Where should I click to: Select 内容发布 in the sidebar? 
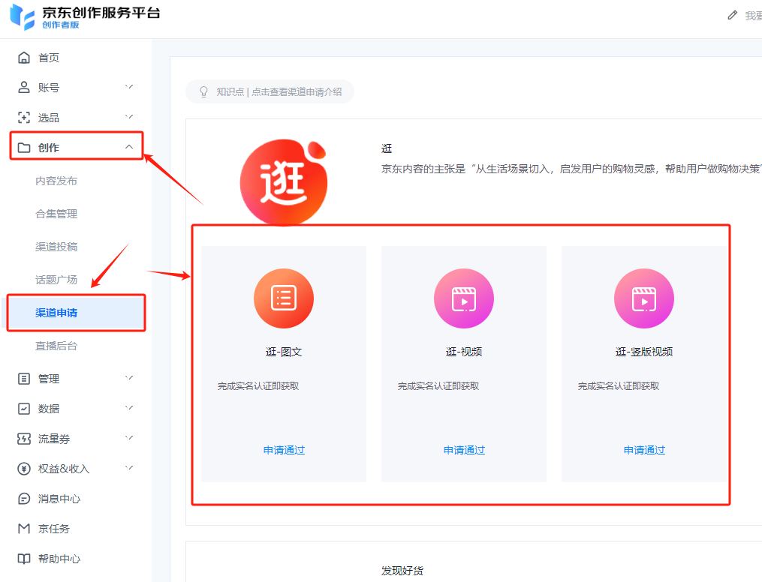coord(56,181)
